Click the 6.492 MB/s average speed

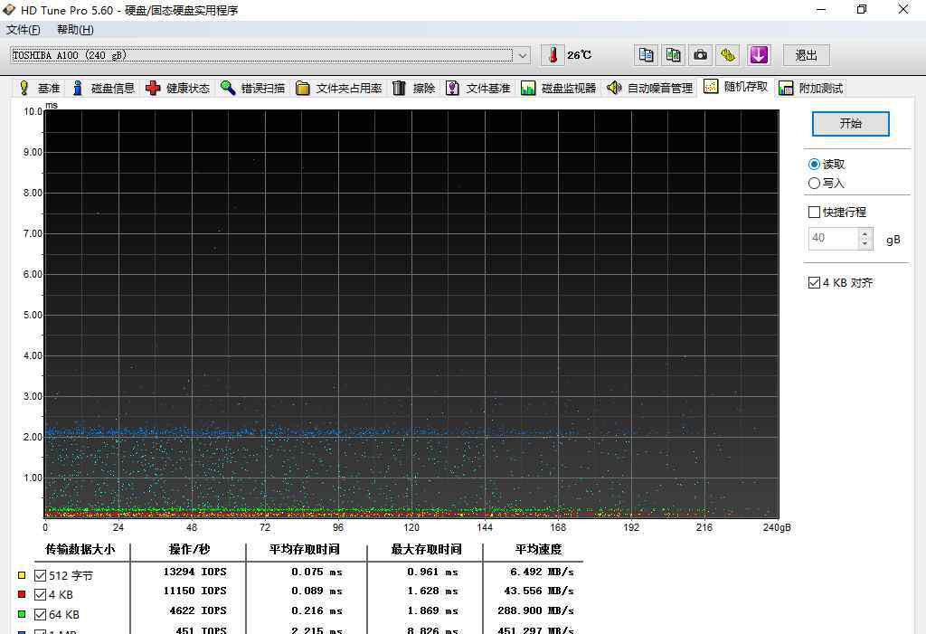point(543,572)
